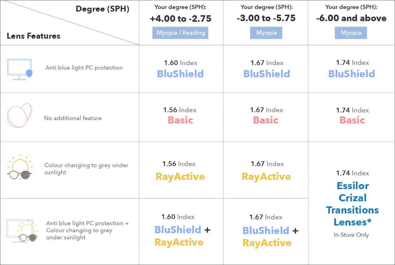Choose 1.67 Index BluShield lens

click(x=267, y=69)
